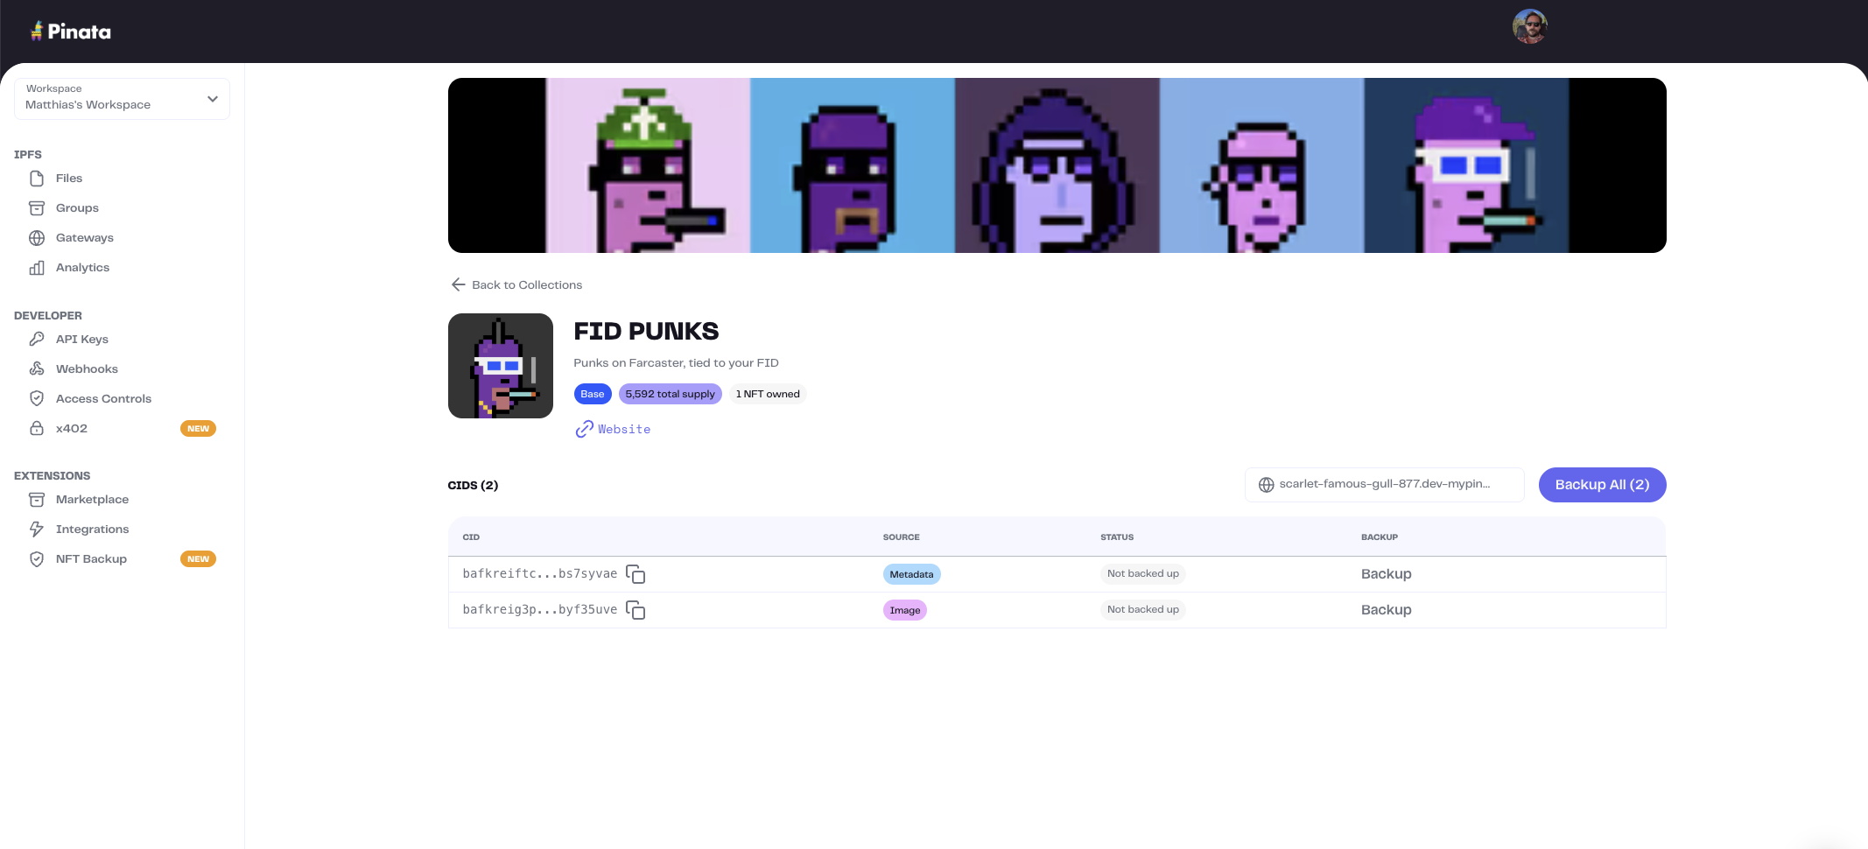Image resolution: width=1868 pixels, height=849 pixels.
Task: Click Backup All (2) button
Action: coord(1602,485)
